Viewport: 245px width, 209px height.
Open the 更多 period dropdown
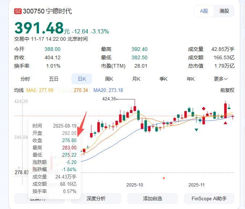221,79
